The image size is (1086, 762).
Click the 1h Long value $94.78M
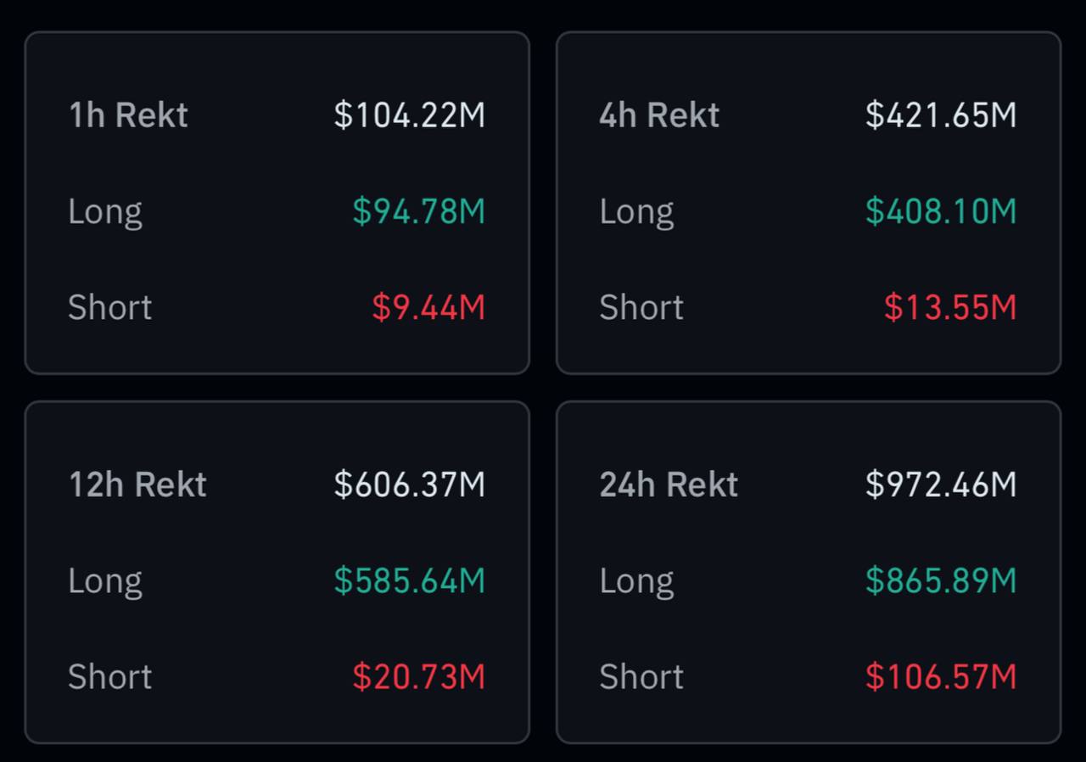[419, 211]
